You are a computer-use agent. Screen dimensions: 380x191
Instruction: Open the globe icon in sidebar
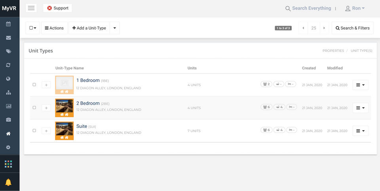pos(8,79)
